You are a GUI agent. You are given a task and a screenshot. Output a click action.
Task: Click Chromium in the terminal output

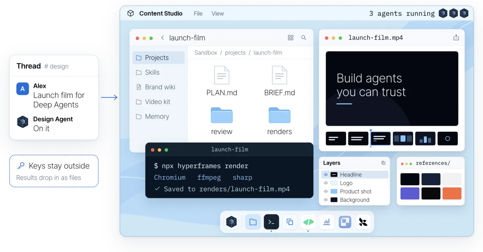(170, 177)
